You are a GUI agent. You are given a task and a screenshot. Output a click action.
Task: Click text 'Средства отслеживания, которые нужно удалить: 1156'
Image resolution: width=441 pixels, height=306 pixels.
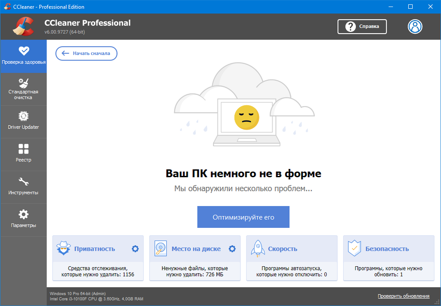pos(98,272)
